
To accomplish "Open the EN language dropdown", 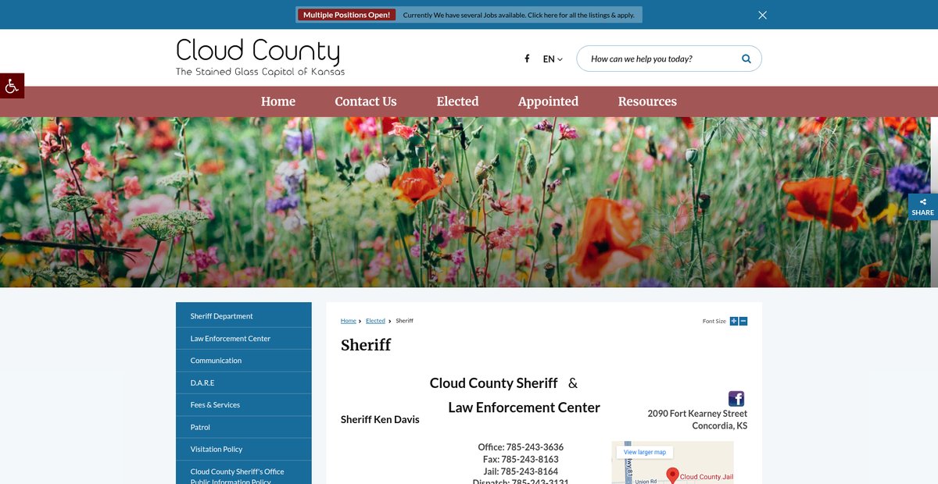I will 553,59.
